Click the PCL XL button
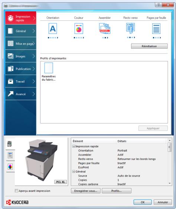The width and height of the screenshot is (176, 209). click(61, 182)
